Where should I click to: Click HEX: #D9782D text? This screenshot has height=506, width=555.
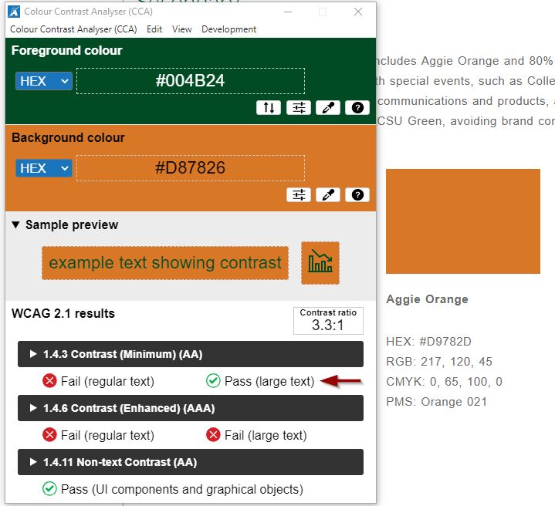click(428, 342)
